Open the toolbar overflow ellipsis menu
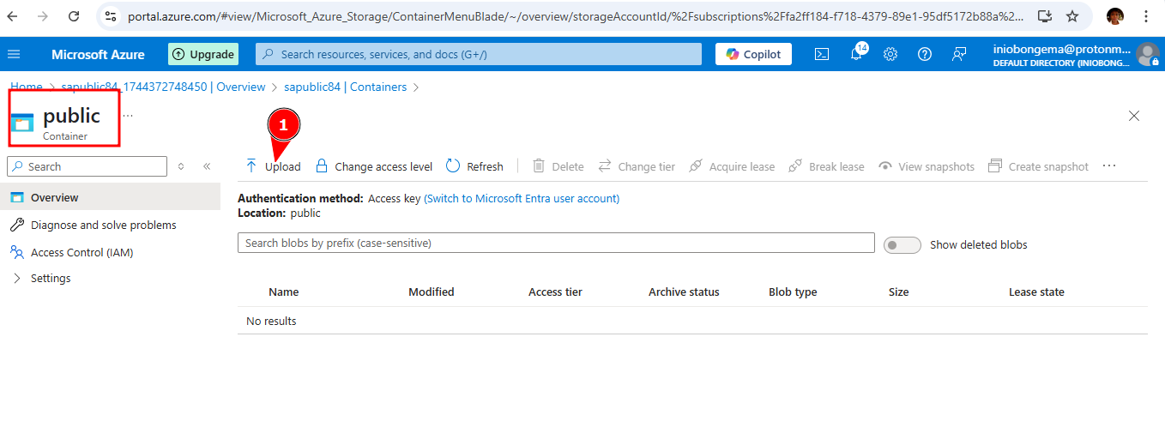The width and height of the screenshot is (1165, 421). (1109, 166)
